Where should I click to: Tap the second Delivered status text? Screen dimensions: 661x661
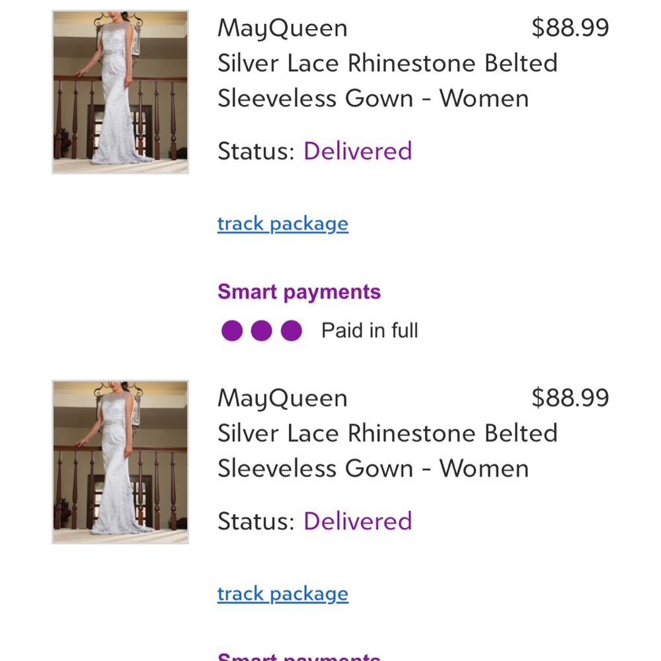pyautogui.click(x=358, y=521)
